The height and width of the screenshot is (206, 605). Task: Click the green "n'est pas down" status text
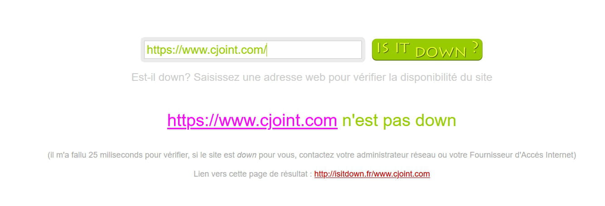pyautogui.click(x=399, y=121)
